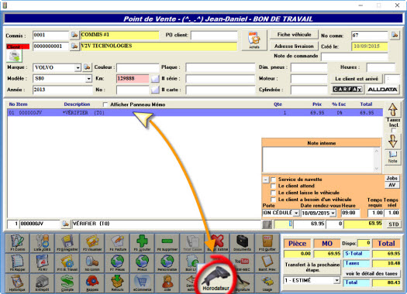Viewport: 407px width, 294px height.
Task: Open the Liste JOBS tool icon
Action: click(x=43, y=243)
